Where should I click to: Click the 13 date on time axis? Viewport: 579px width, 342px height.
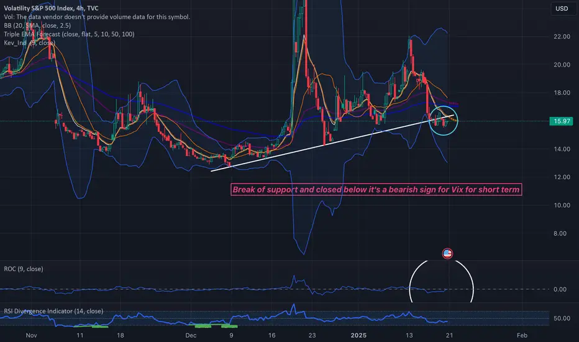pos(409,335)
